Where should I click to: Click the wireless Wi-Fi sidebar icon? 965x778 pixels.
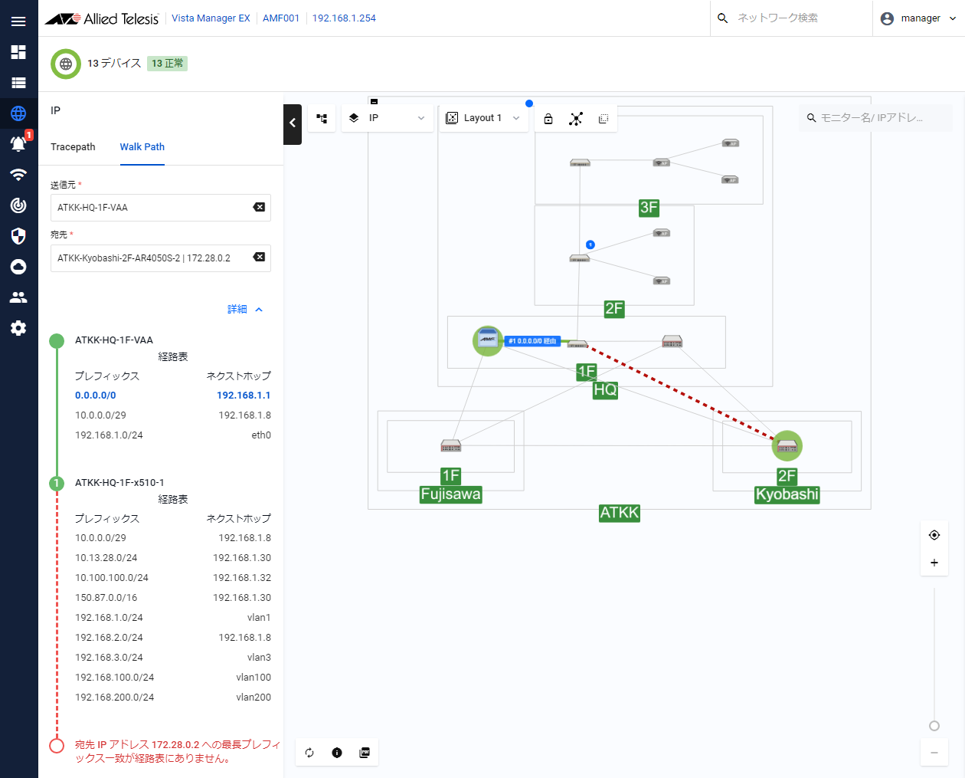coord(18,175)
